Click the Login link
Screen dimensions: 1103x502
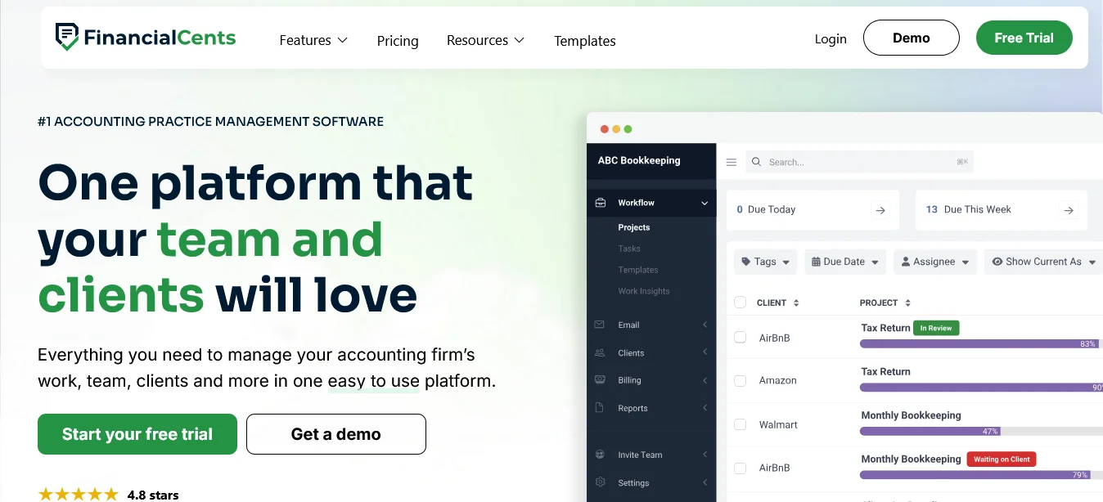(x=831, y=38)
